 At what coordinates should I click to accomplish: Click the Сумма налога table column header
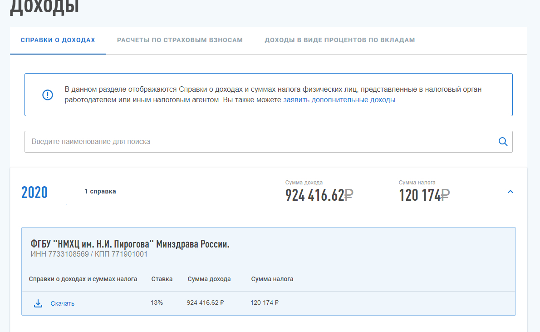[x=272, y=279]
